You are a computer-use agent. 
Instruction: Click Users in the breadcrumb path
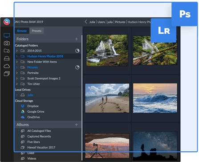coord(101,22)
